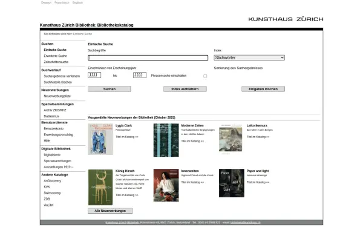Image resolution: width=363 pixels, height=227 pixels.
Task: Select Suchergebnisse verfeinern link
Action: [x=62, y=76]
